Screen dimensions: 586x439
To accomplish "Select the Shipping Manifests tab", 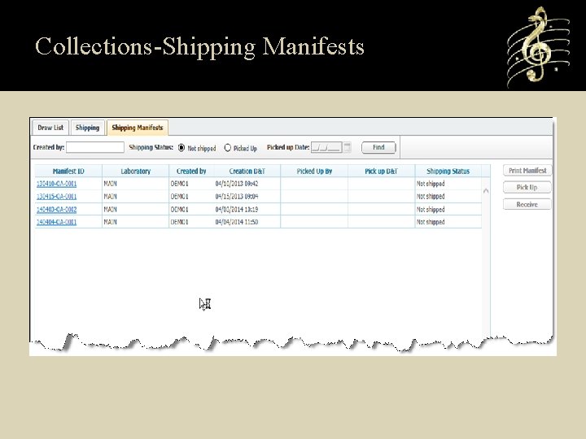I will coord(138,128).
